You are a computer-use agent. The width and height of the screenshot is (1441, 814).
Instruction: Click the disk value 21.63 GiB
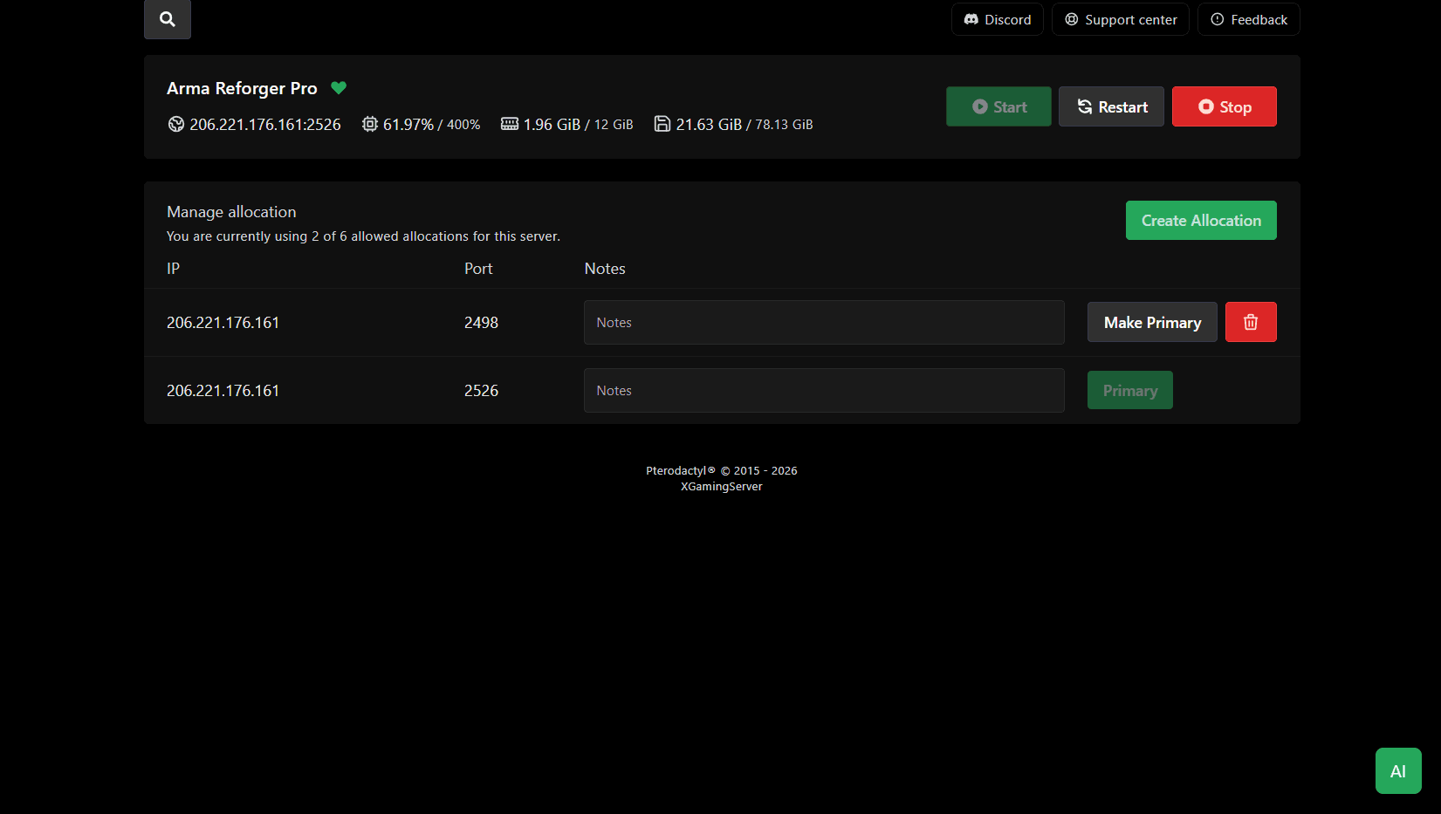(709, 125)
